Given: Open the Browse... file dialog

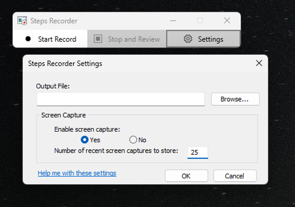Looking at the screenshot, I should pos(235,99).
